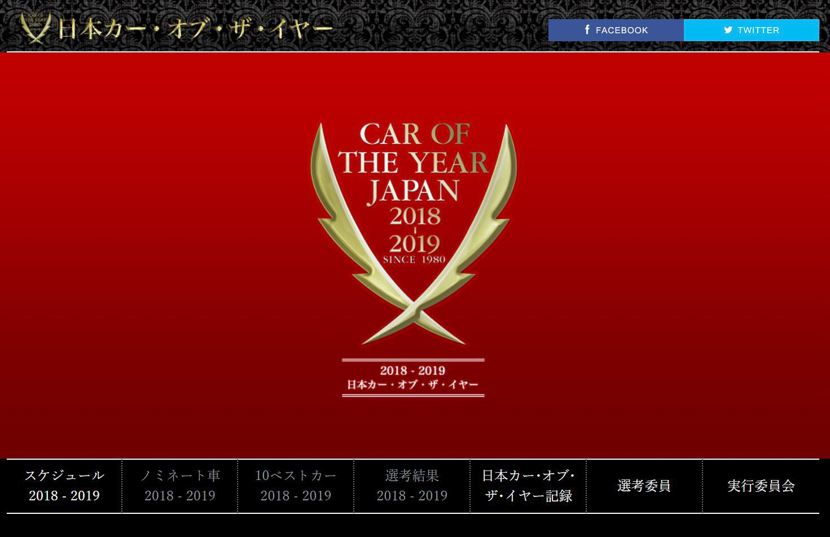Click the Facebook f icon
This screenshot has width=830, height=537.
click(587, 30)
